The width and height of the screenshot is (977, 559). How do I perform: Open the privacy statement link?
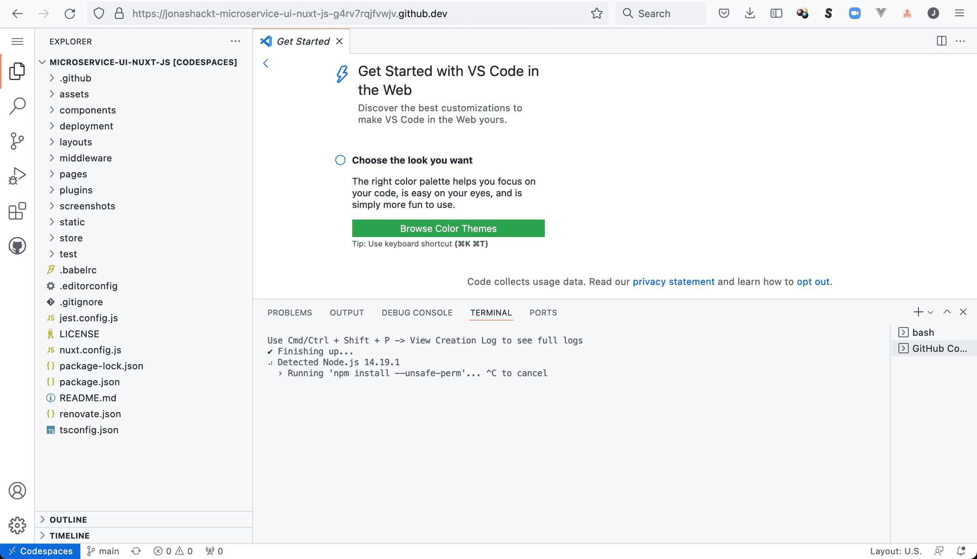click(x=673, y=281)
